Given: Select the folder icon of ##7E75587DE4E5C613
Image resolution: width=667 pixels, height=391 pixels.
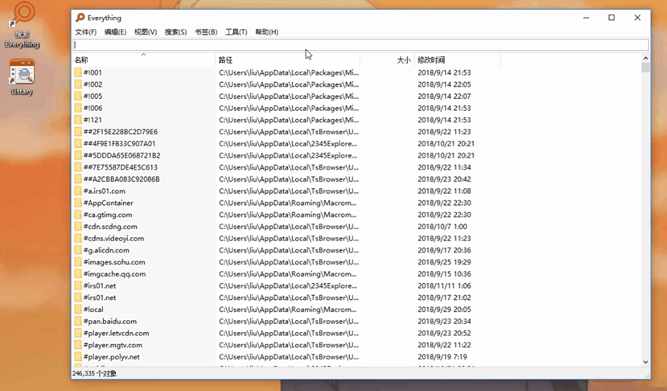Looking at the screenshot, I should (x=78, y=168).
